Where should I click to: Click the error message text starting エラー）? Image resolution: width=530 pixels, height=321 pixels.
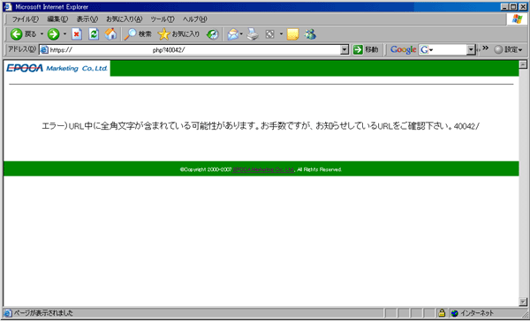[x=261, y=126]
